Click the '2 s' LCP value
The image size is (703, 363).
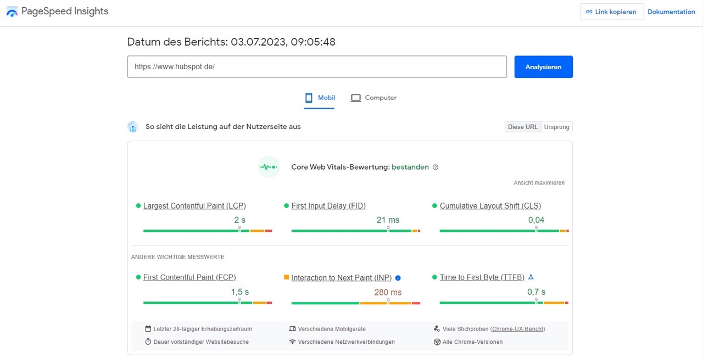coord(239,220)
